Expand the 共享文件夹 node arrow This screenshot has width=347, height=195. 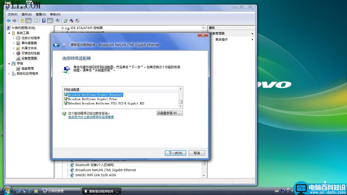coord(14,48)
